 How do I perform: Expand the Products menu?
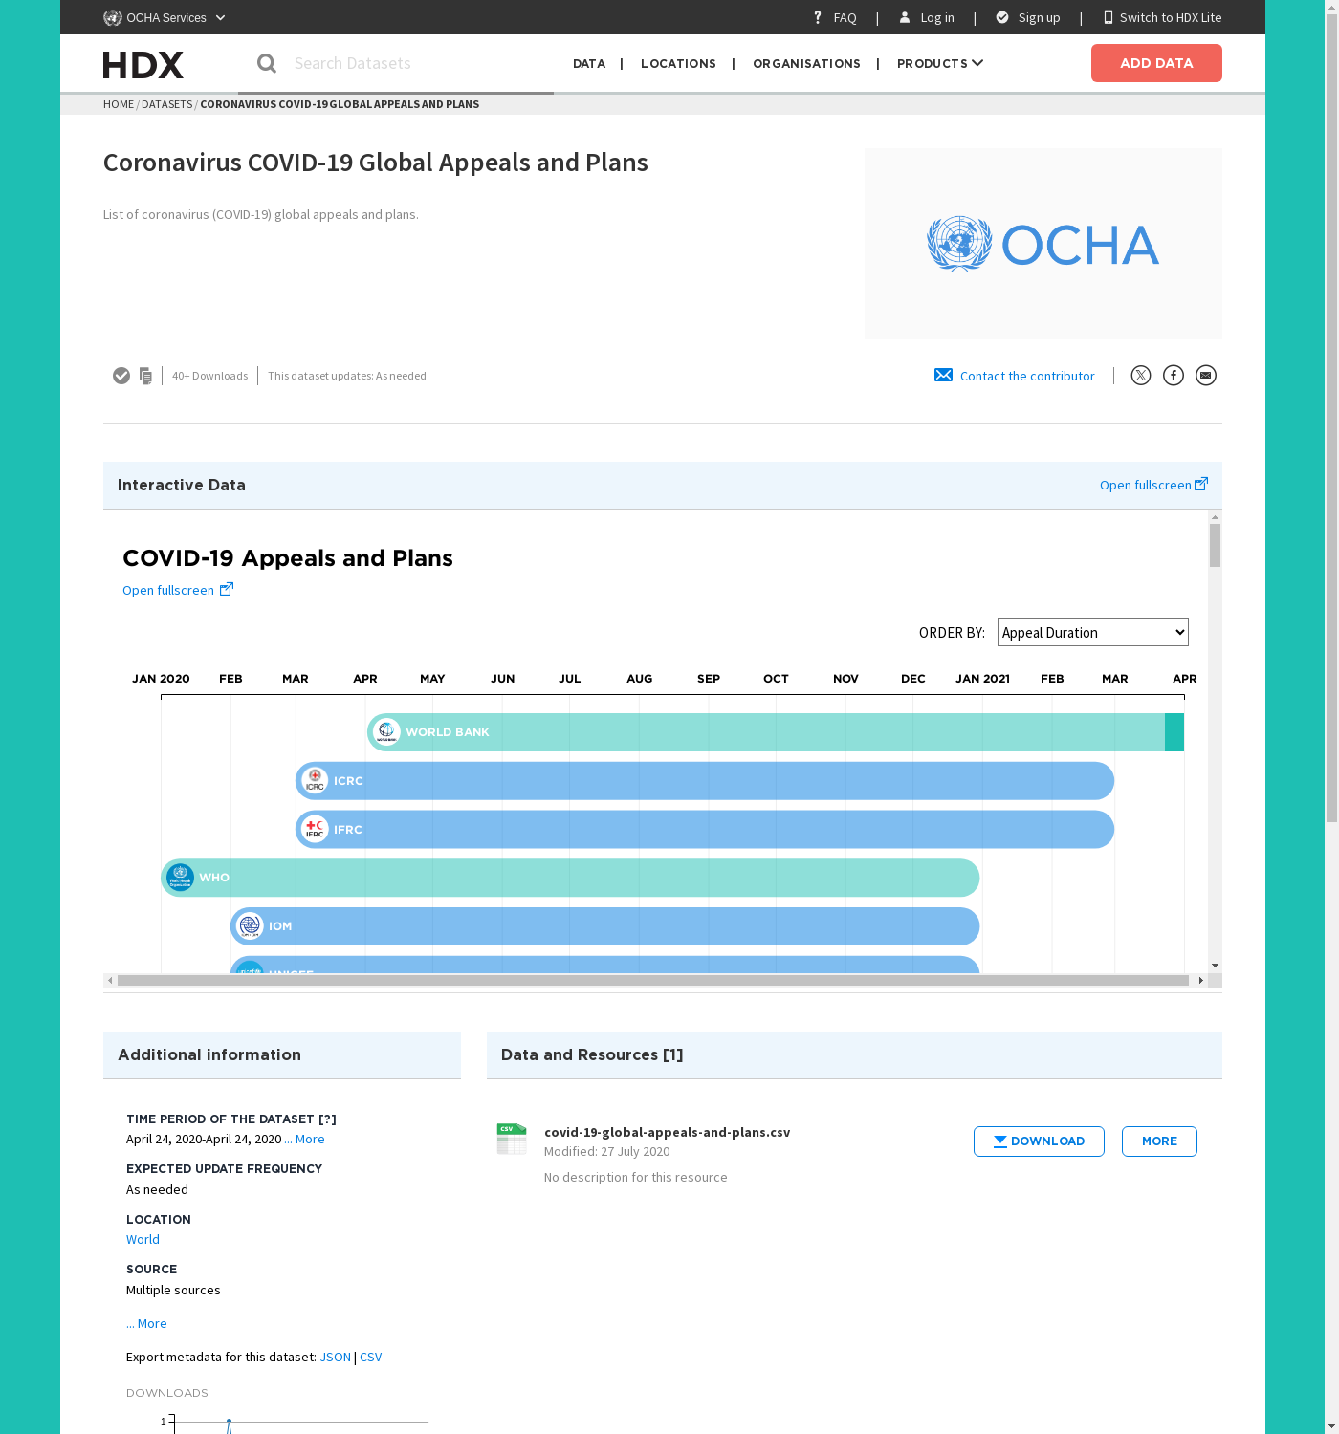coord(939,63)
